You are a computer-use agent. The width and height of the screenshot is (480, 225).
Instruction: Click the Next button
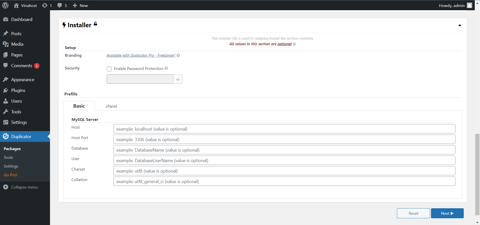pos(447,213)
